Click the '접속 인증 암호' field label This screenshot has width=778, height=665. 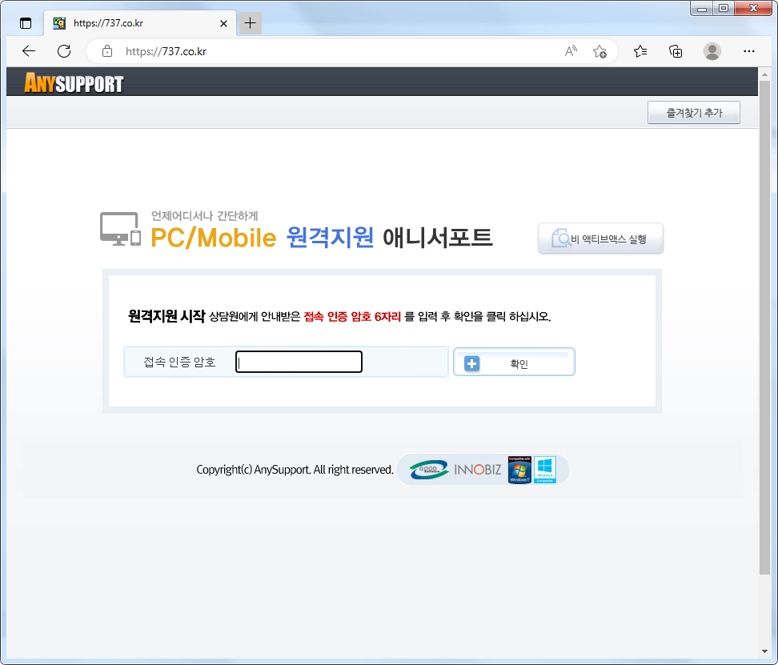(x=179, y=362)
